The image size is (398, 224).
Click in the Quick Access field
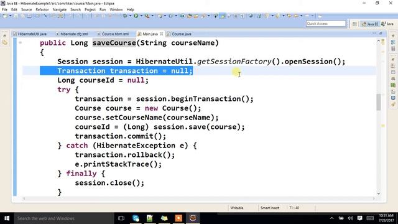(326, 24)
